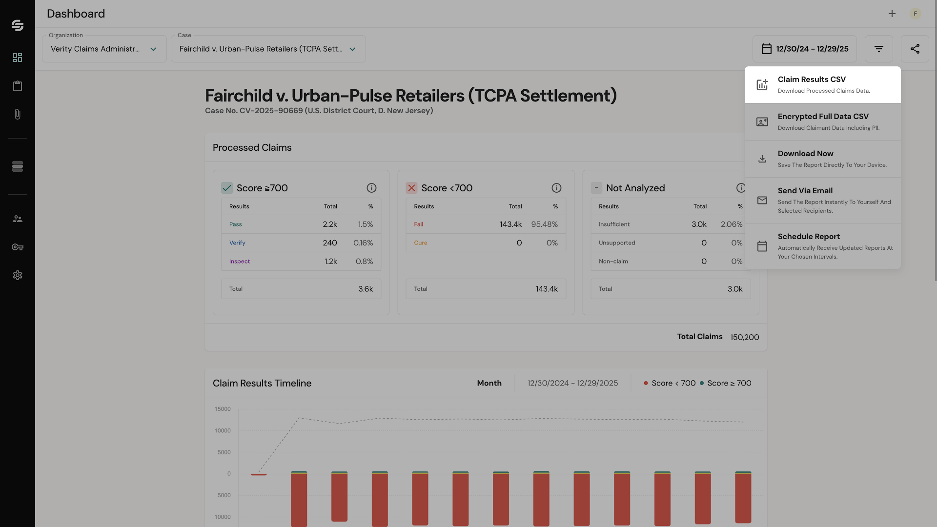Click the 143.4k Fail total cell
This screenshot has width=937, height=527.
(x=510, y=224)
